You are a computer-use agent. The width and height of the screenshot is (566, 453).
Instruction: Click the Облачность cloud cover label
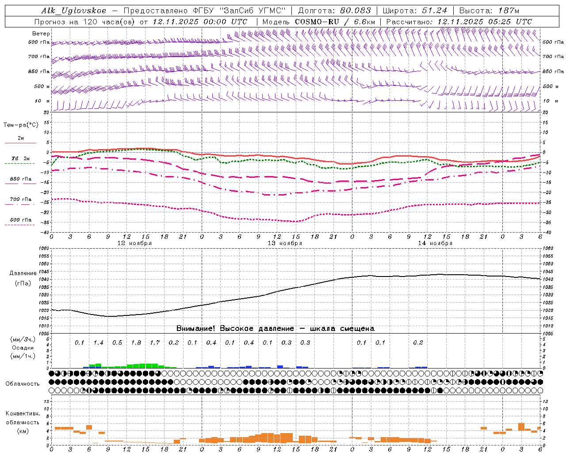23,384
